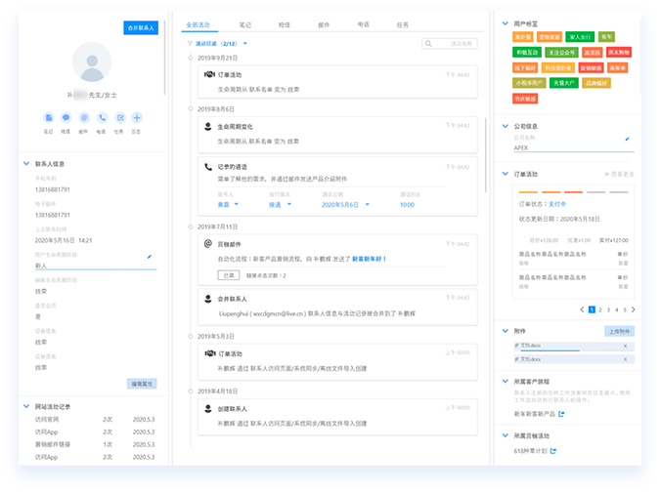Collapse the 所属营销活动 section
Screen dimensions: 661x493
pyautogui.click(x=505, y=435)
